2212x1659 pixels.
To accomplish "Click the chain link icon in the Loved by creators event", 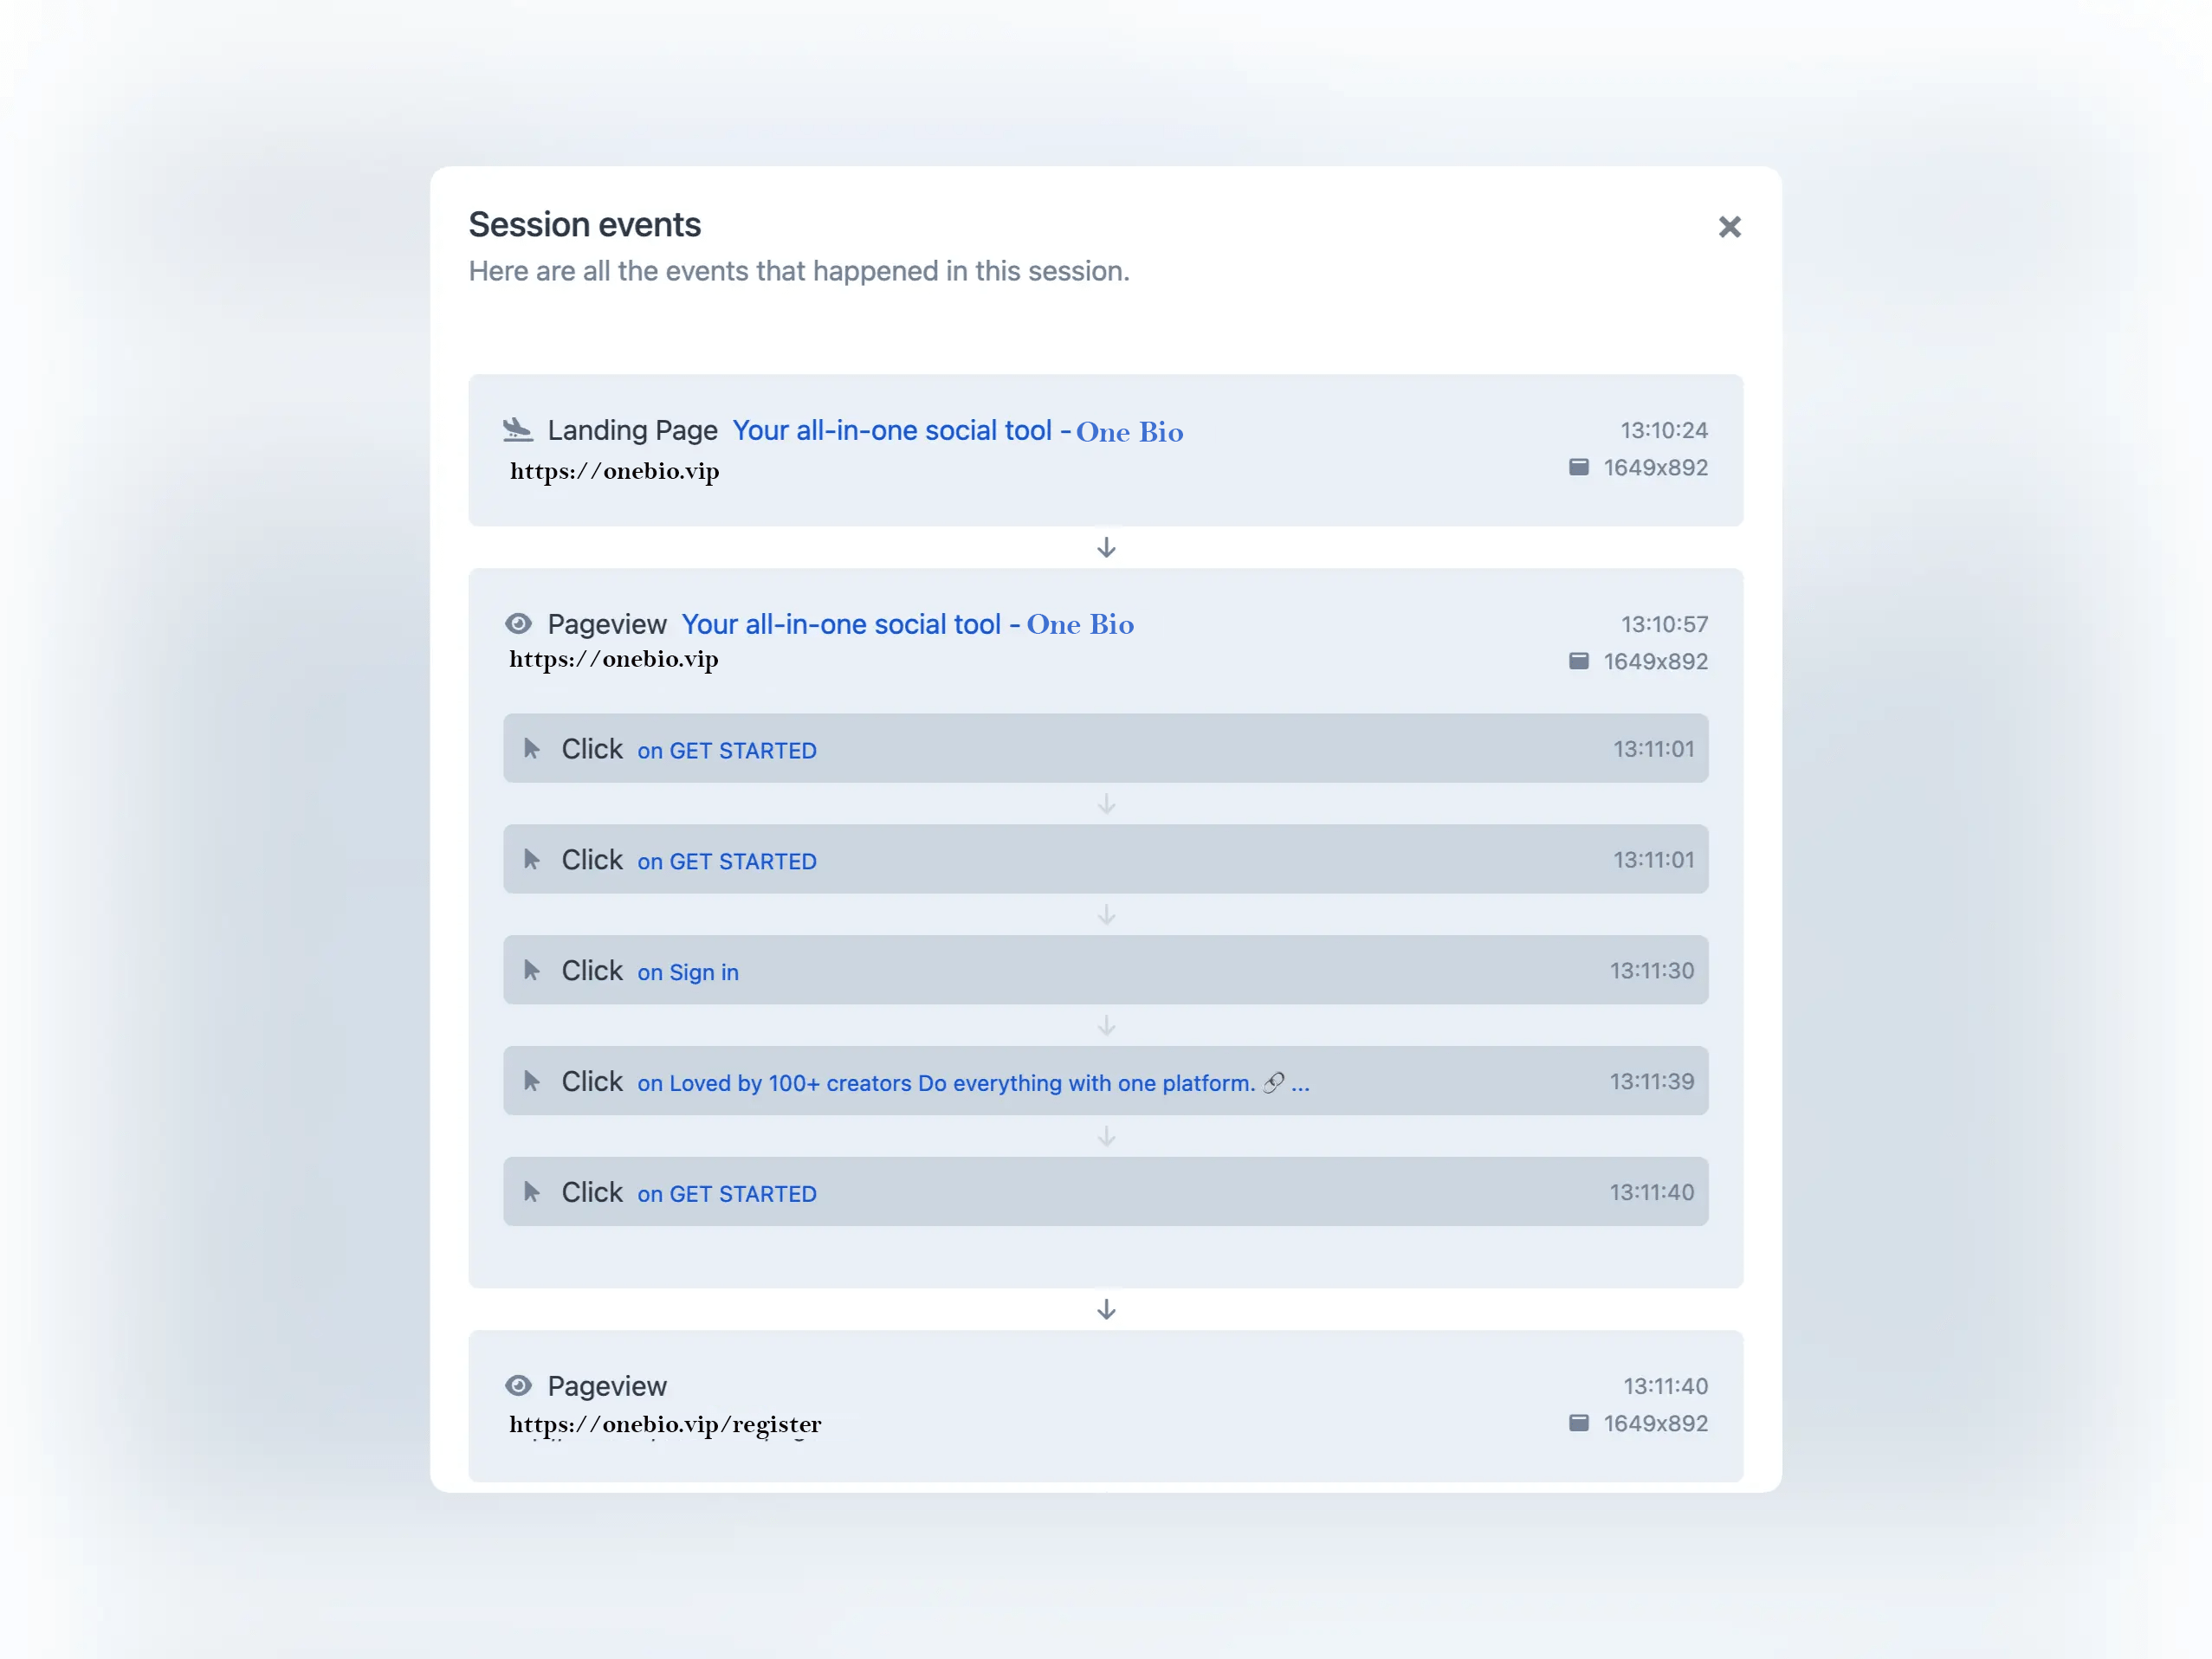I will (x=1271, y=1082).
